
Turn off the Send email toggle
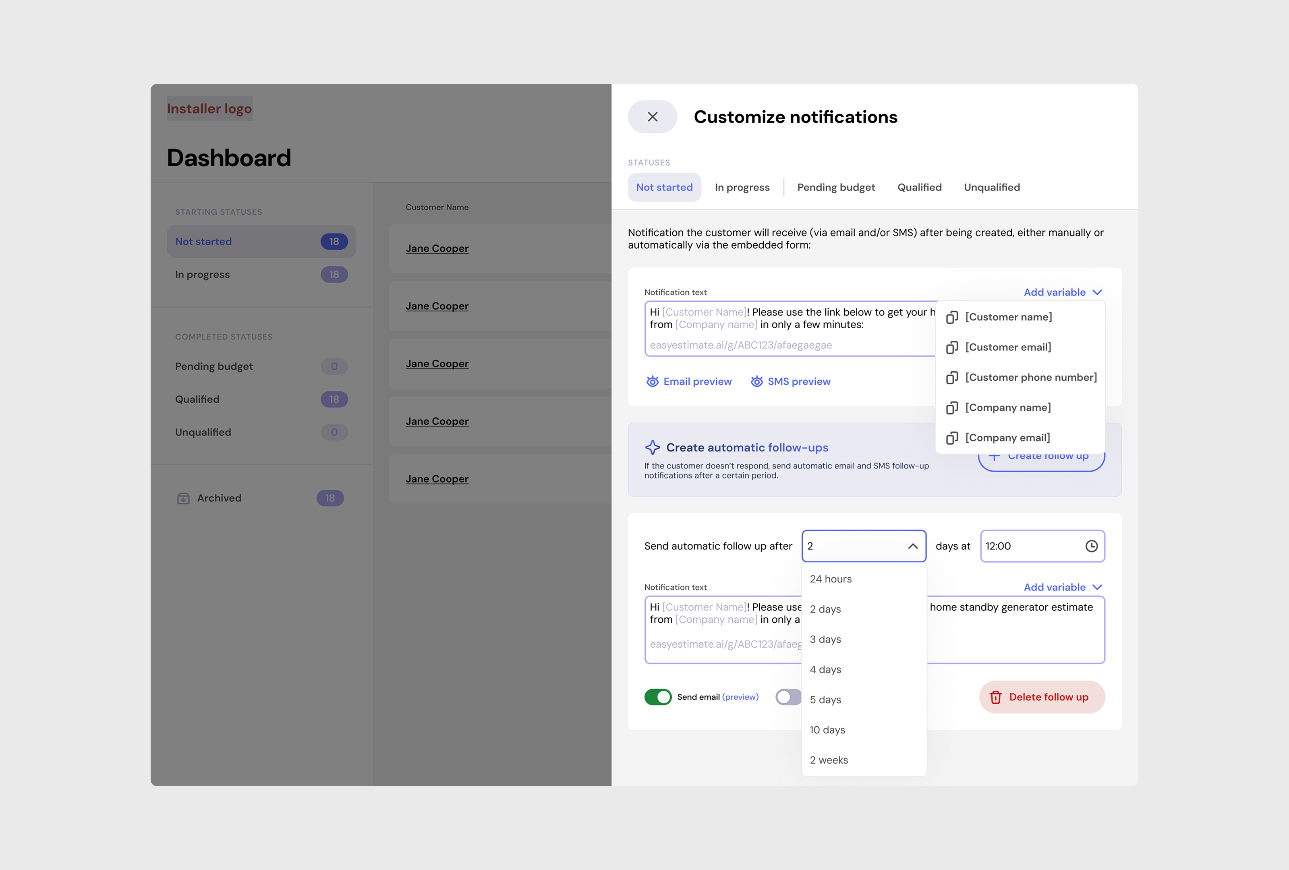(658, 697)
